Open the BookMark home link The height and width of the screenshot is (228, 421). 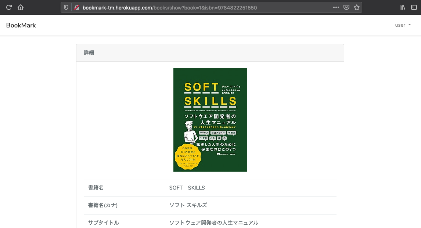(x=21, y=25)
